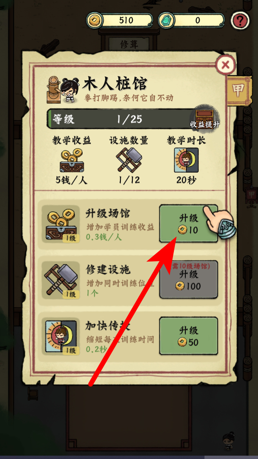The image size is (258, 459).
Task: Close the 木人桩馆 panel
Action: pyautogui.click(x=226, y=65)
